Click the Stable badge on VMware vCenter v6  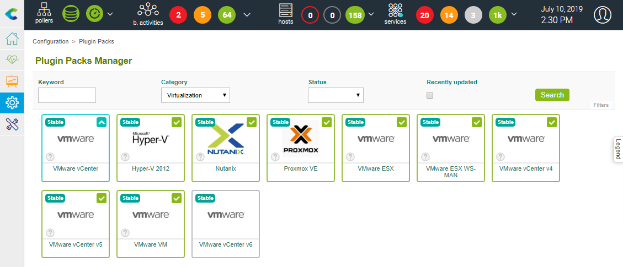point(205,198)
